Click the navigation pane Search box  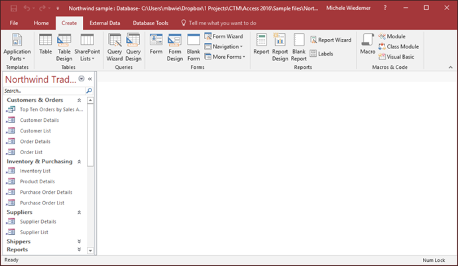(44, 91)
